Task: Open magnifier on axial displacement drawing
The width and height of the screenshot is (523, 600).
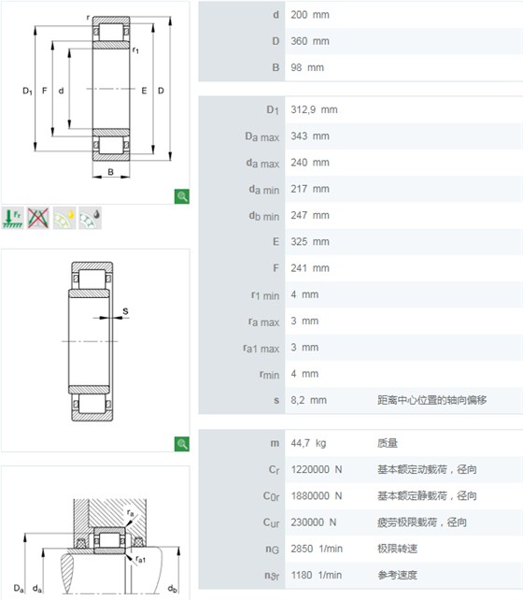Action: [x=182, y=444]
